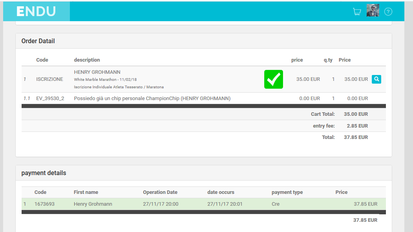Click Henry Grohmann in payment row

93,204
